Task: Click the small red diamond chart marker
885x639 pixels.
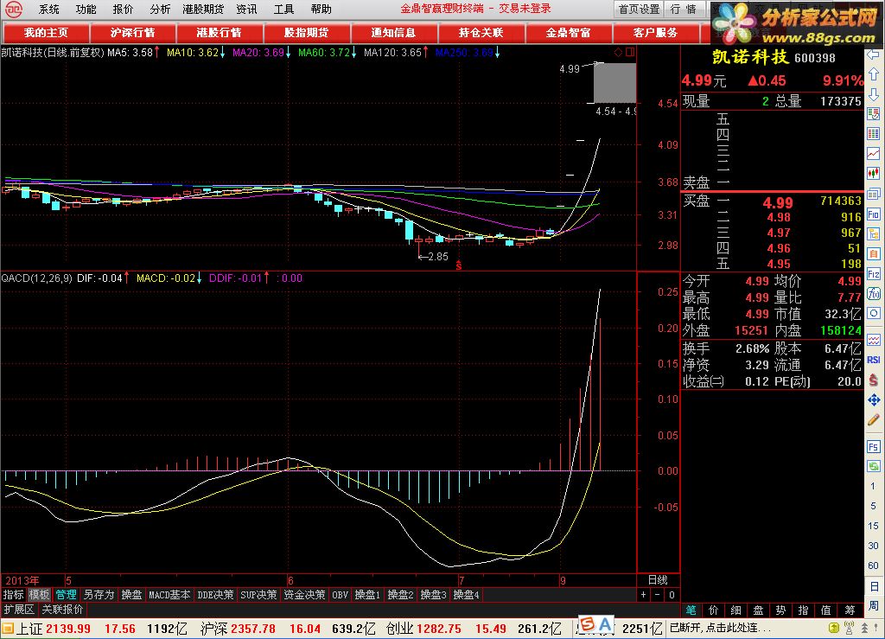Action: pyautogui.click(x=618, y=52)
